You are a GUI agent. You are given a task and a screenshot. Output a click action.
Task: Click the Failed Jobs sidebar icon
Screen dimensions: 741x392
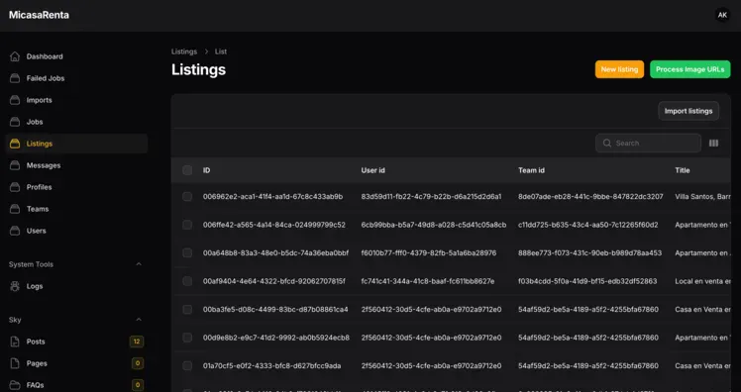click(x=15, y=78)
